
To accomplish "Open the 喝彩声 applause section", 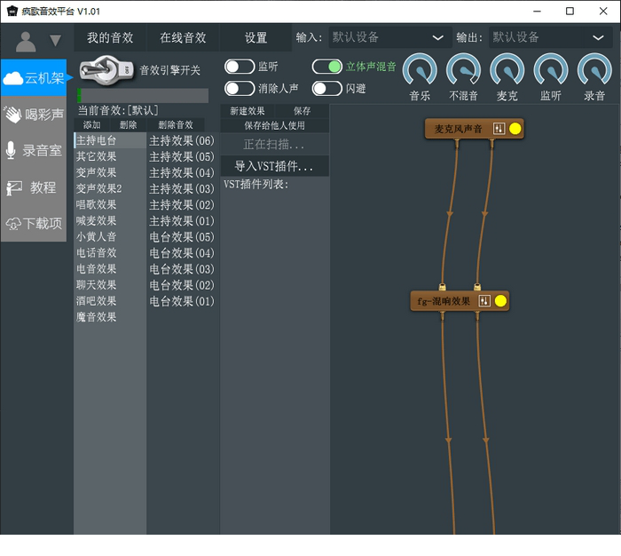I will coord(34,115).
